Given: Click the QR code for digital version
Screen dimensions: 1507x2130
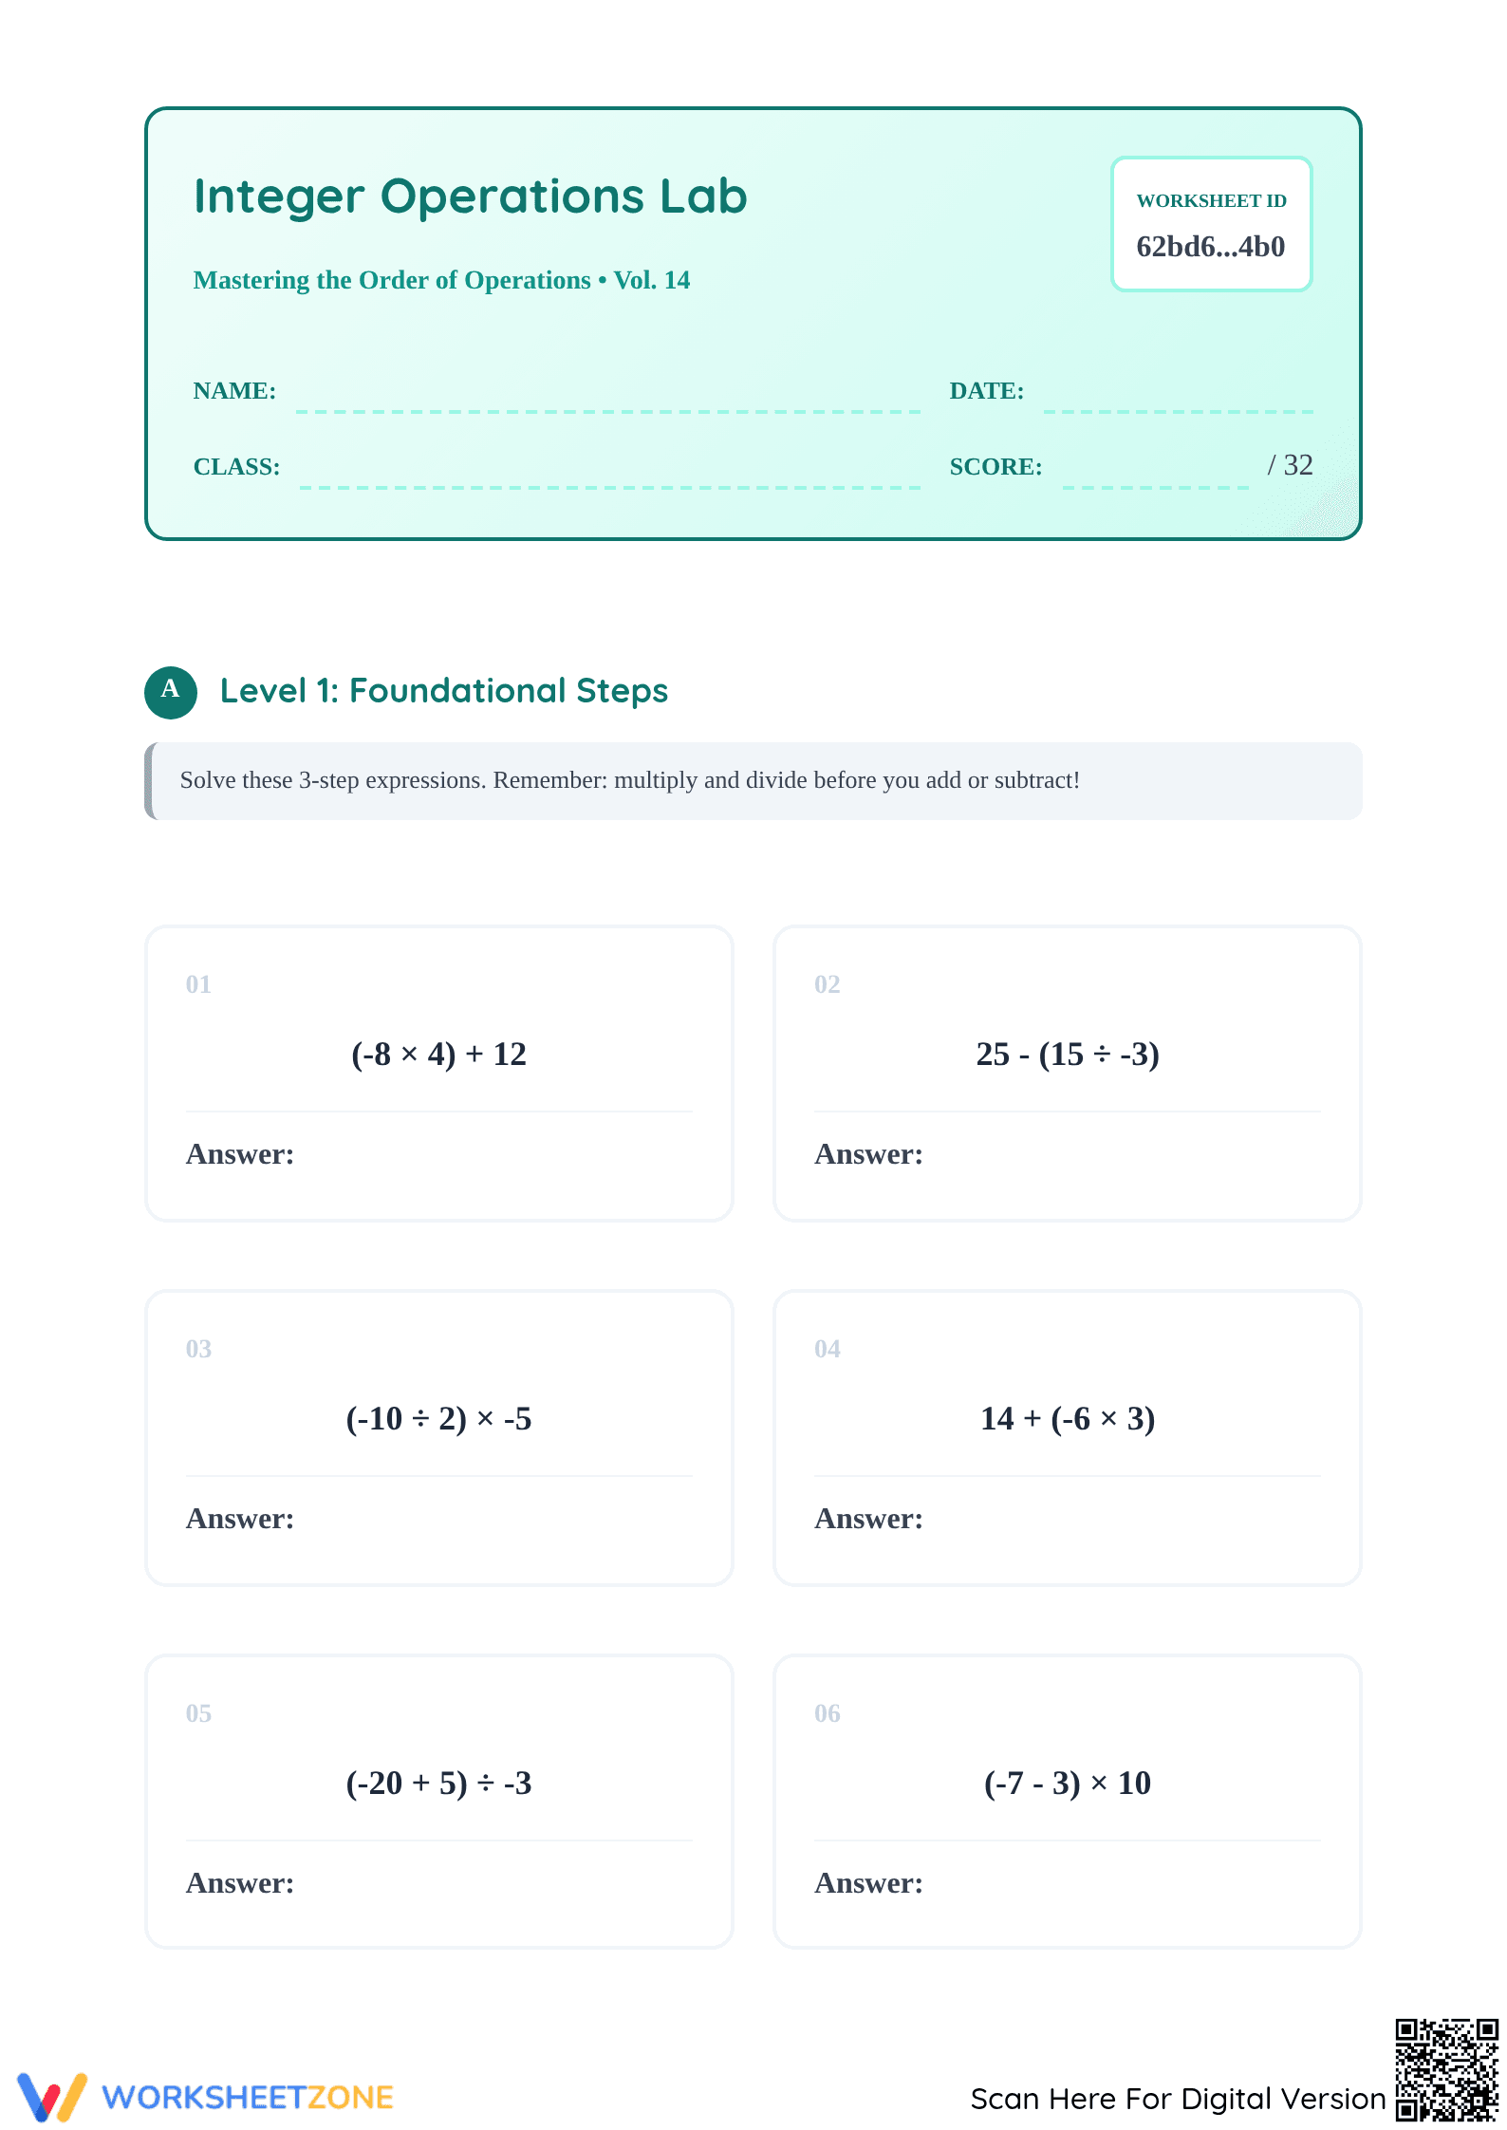Looking at the screenshot, I should (x=1446, y=2069).
